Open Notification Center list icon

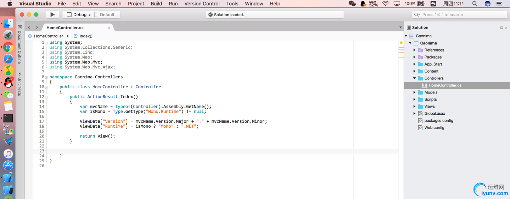click(x=499, y=4)
